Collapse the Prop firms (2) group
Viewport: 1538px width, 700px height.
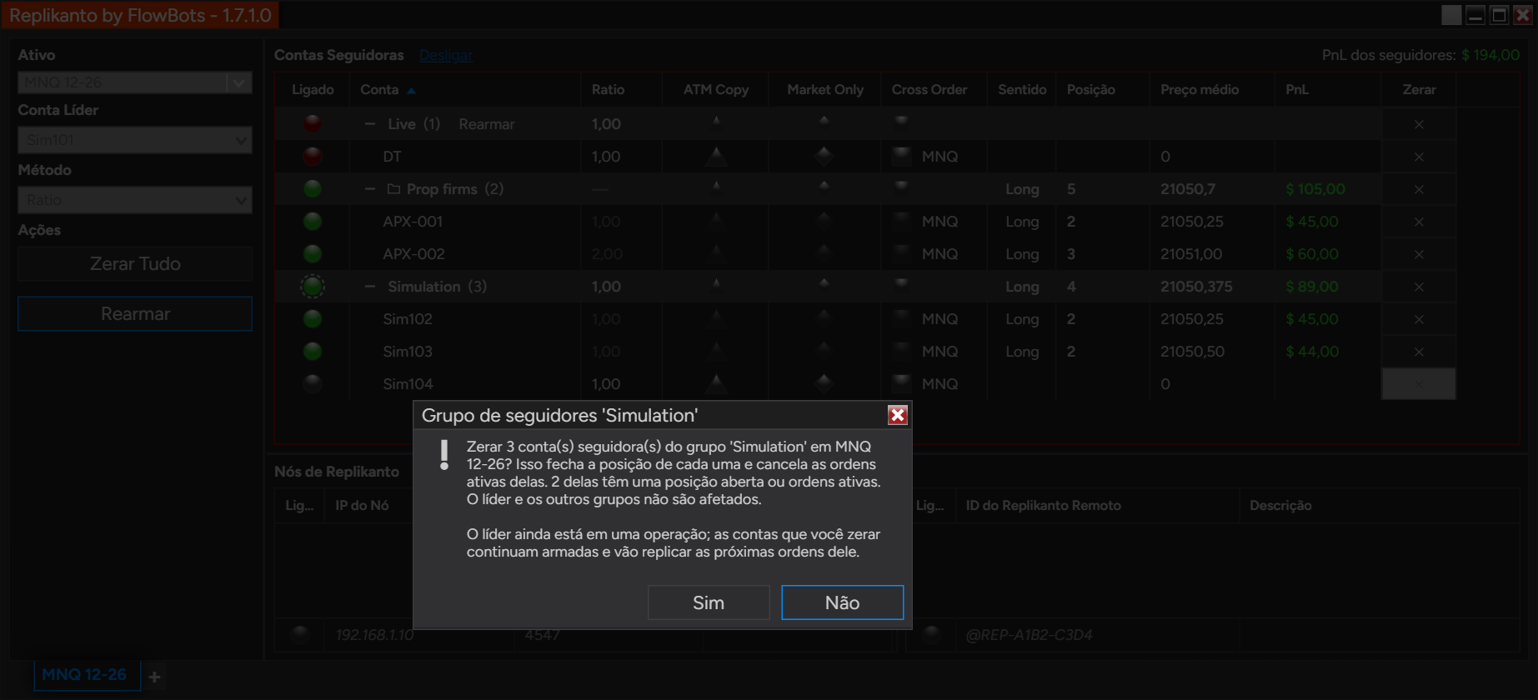pyautogui.click(x=370, y=189)
